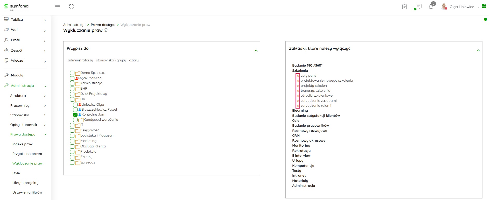Tick the Marketing department checkbox

tap(72, 141)
